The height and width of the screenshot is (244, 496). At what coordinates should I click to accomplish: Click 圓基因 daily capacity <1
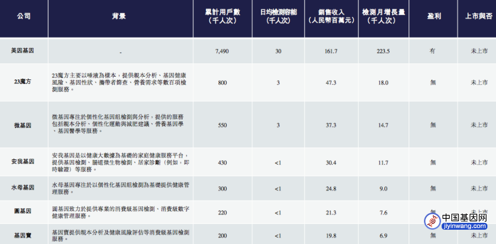[x=278, y=213]
